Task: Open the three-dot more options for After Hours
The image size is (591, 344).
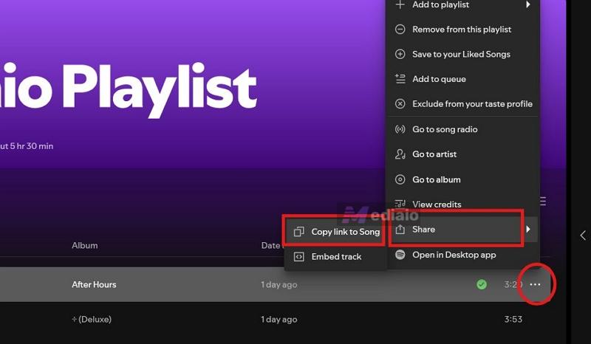Action: coord(535,284)
